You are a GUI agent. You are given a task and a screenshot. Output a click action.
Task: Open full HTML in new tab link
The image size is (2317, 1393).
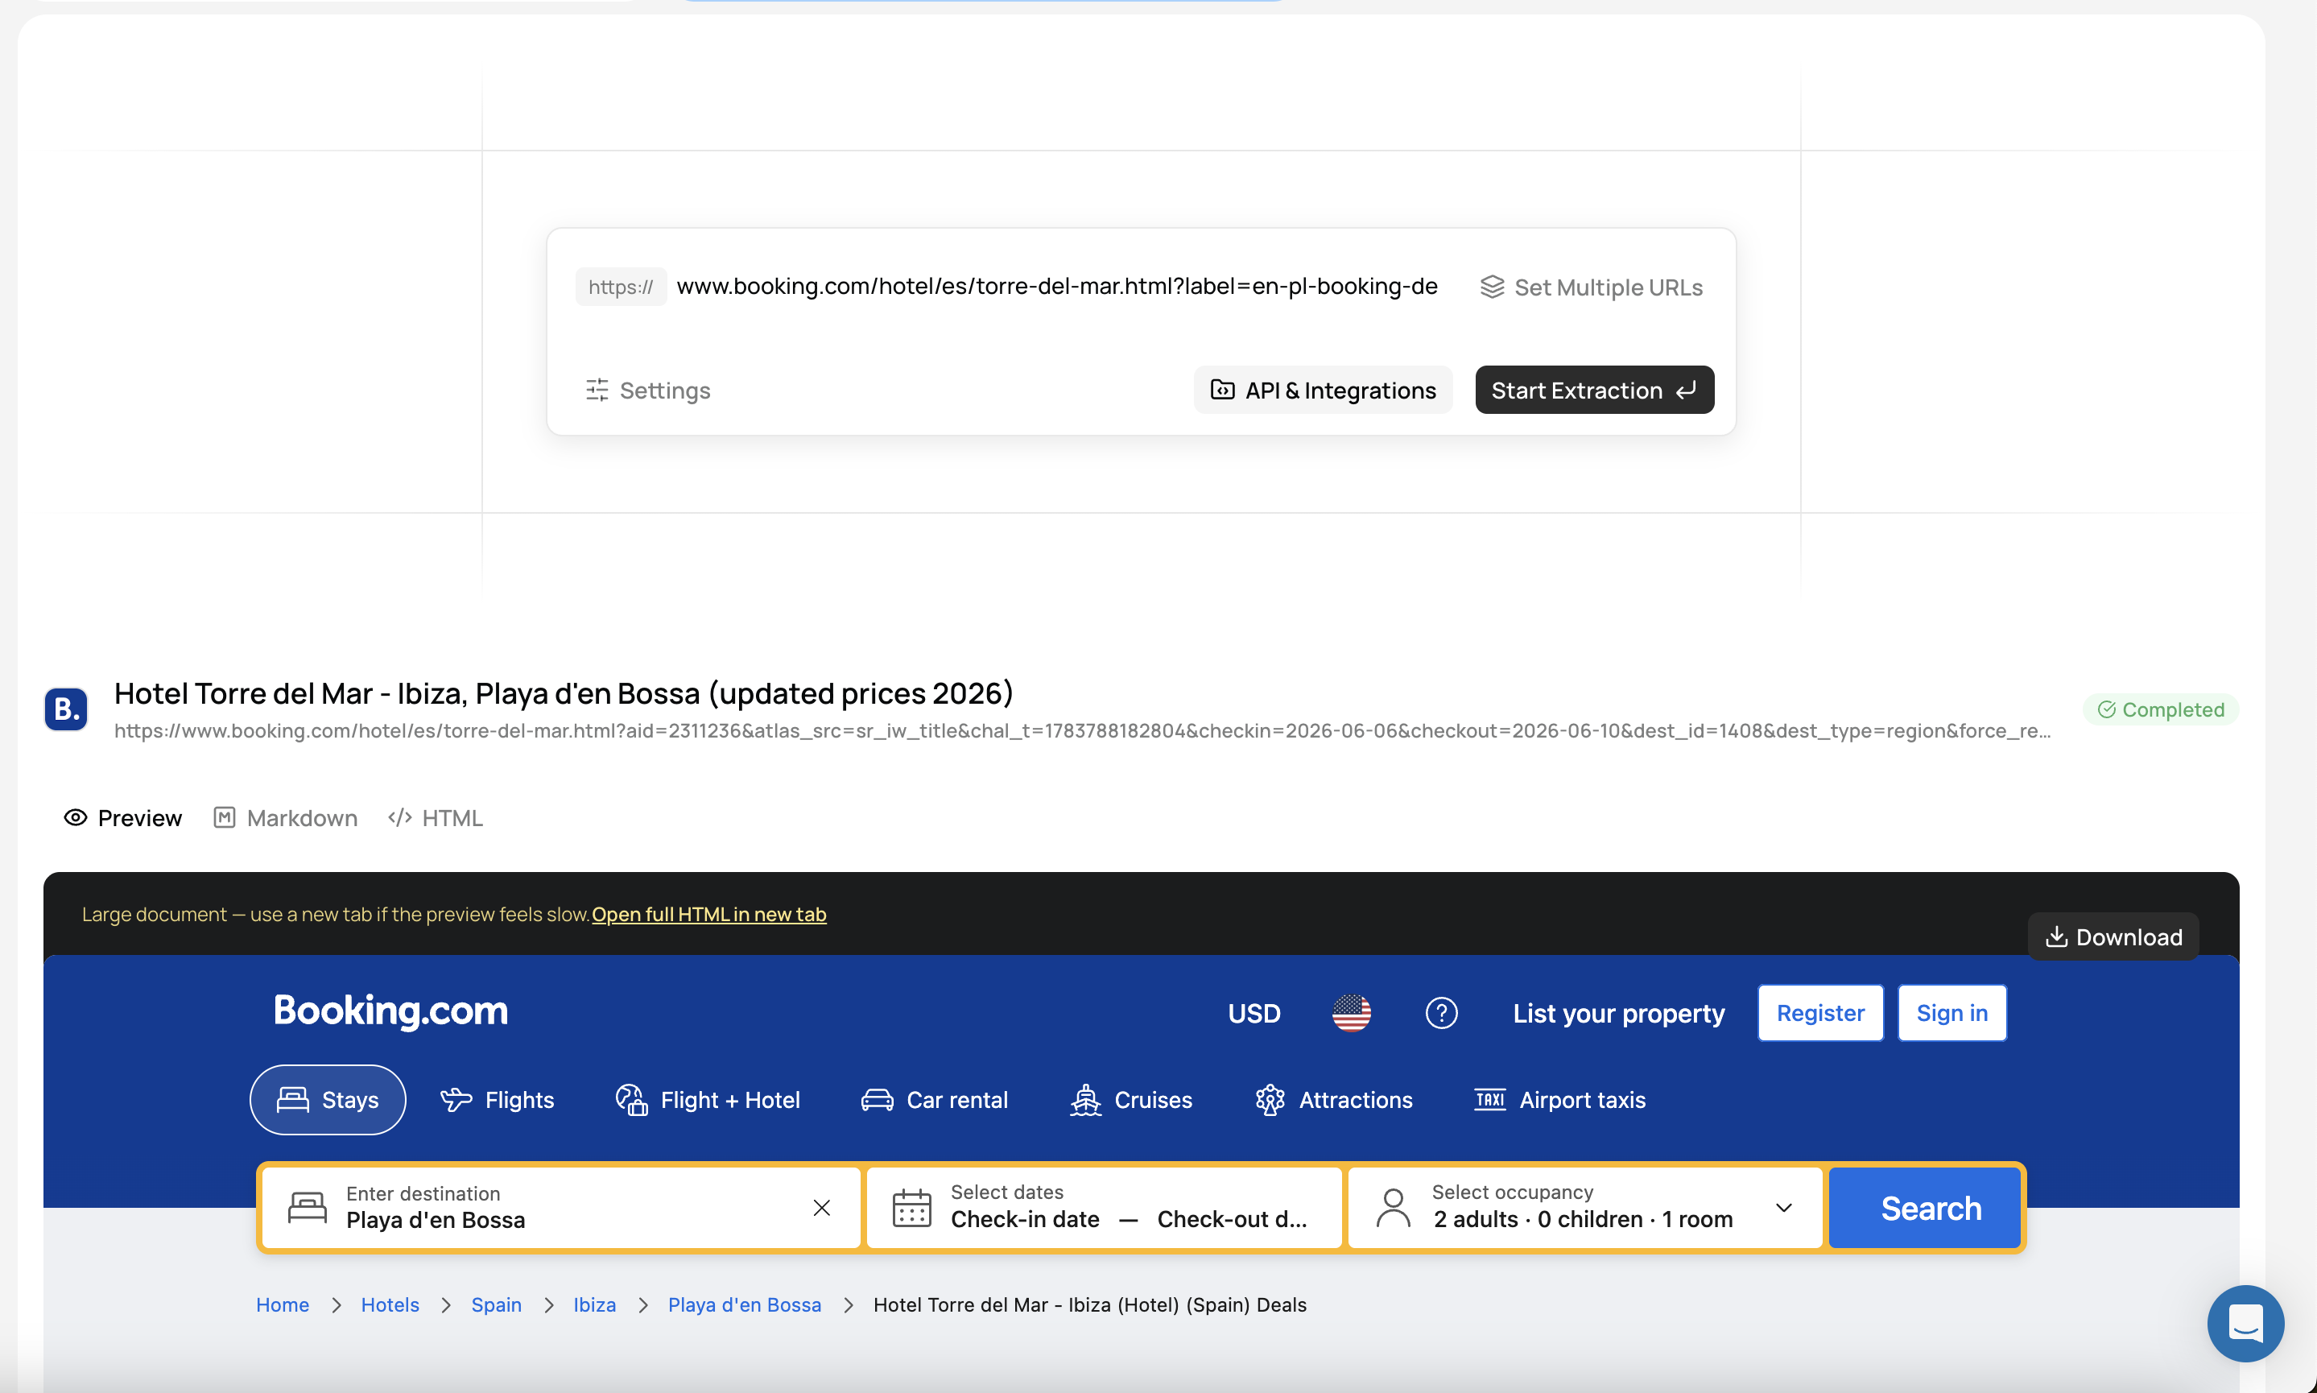click(x=708, y=914)
